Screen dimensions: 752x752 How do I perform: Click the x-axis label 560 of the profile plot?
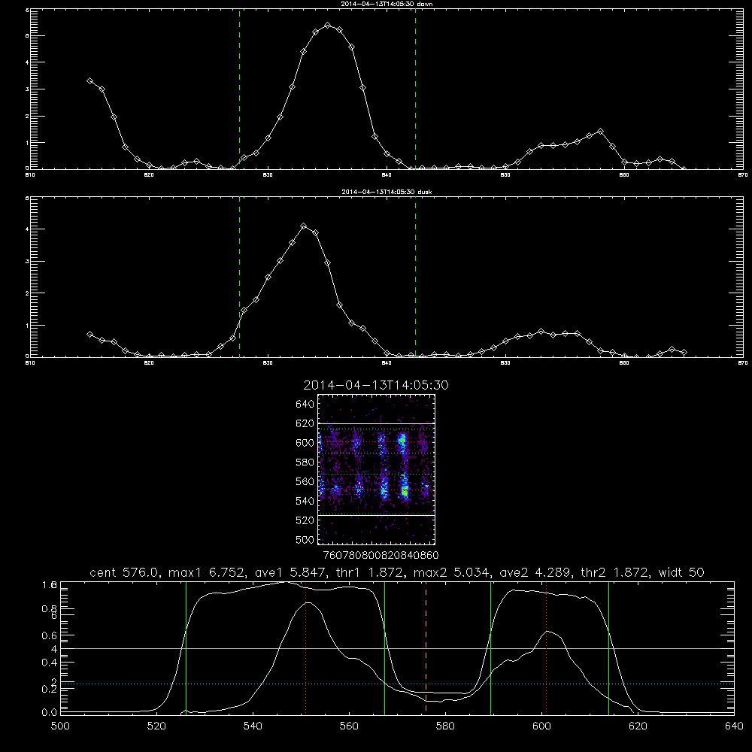[x=349, y=726]
